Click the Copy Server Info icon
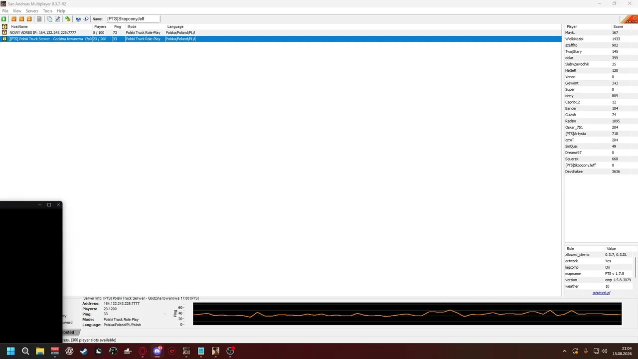Image resolution: width=638 pixels, height=359 pixels. (x=50, y=19)
